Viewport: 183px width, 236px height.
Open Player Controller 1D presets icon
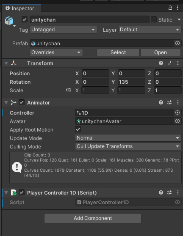tap(169, 192)
